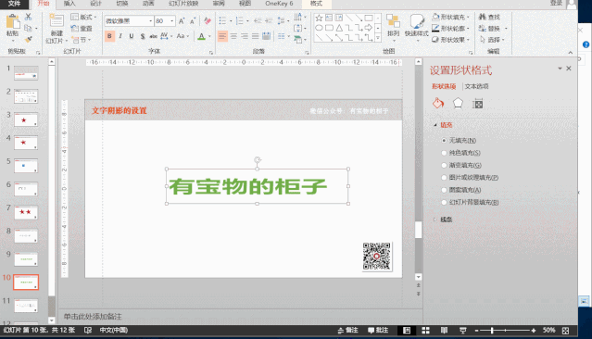
Task: Open the Shape Effects (形状效果) dropdown
Action: [x=450, y=40]
